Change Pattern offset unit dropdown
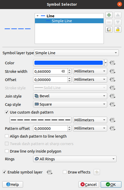 [90, 128]
